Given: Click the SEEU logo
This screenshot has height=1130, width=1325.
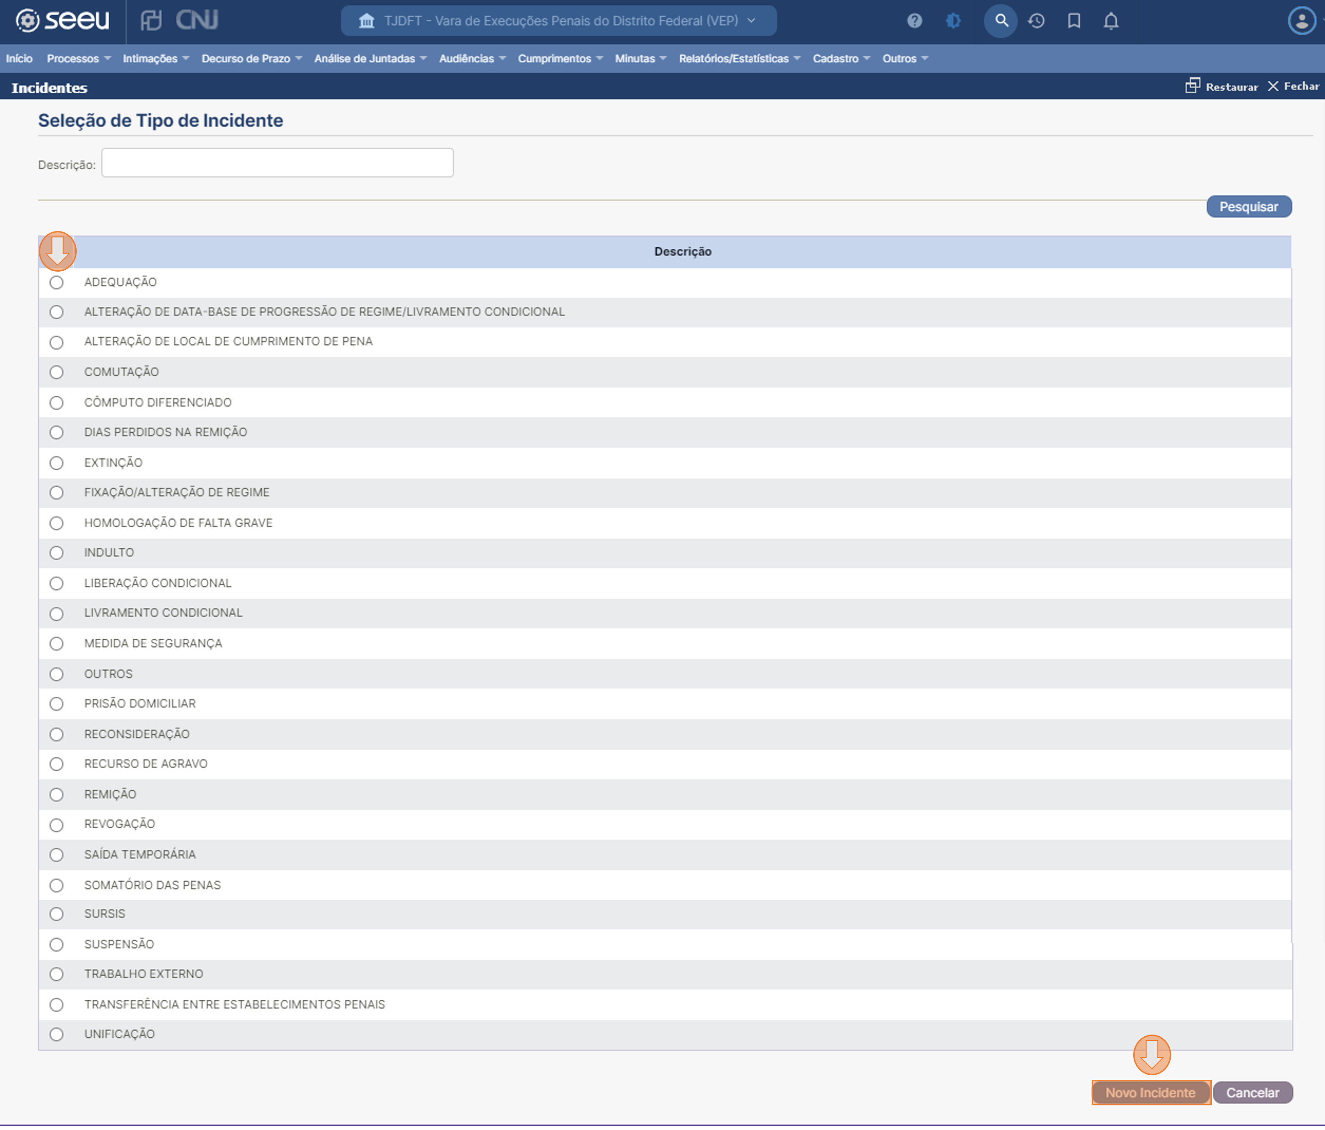Looking at the screenshot, I should (x=63, y=21).
